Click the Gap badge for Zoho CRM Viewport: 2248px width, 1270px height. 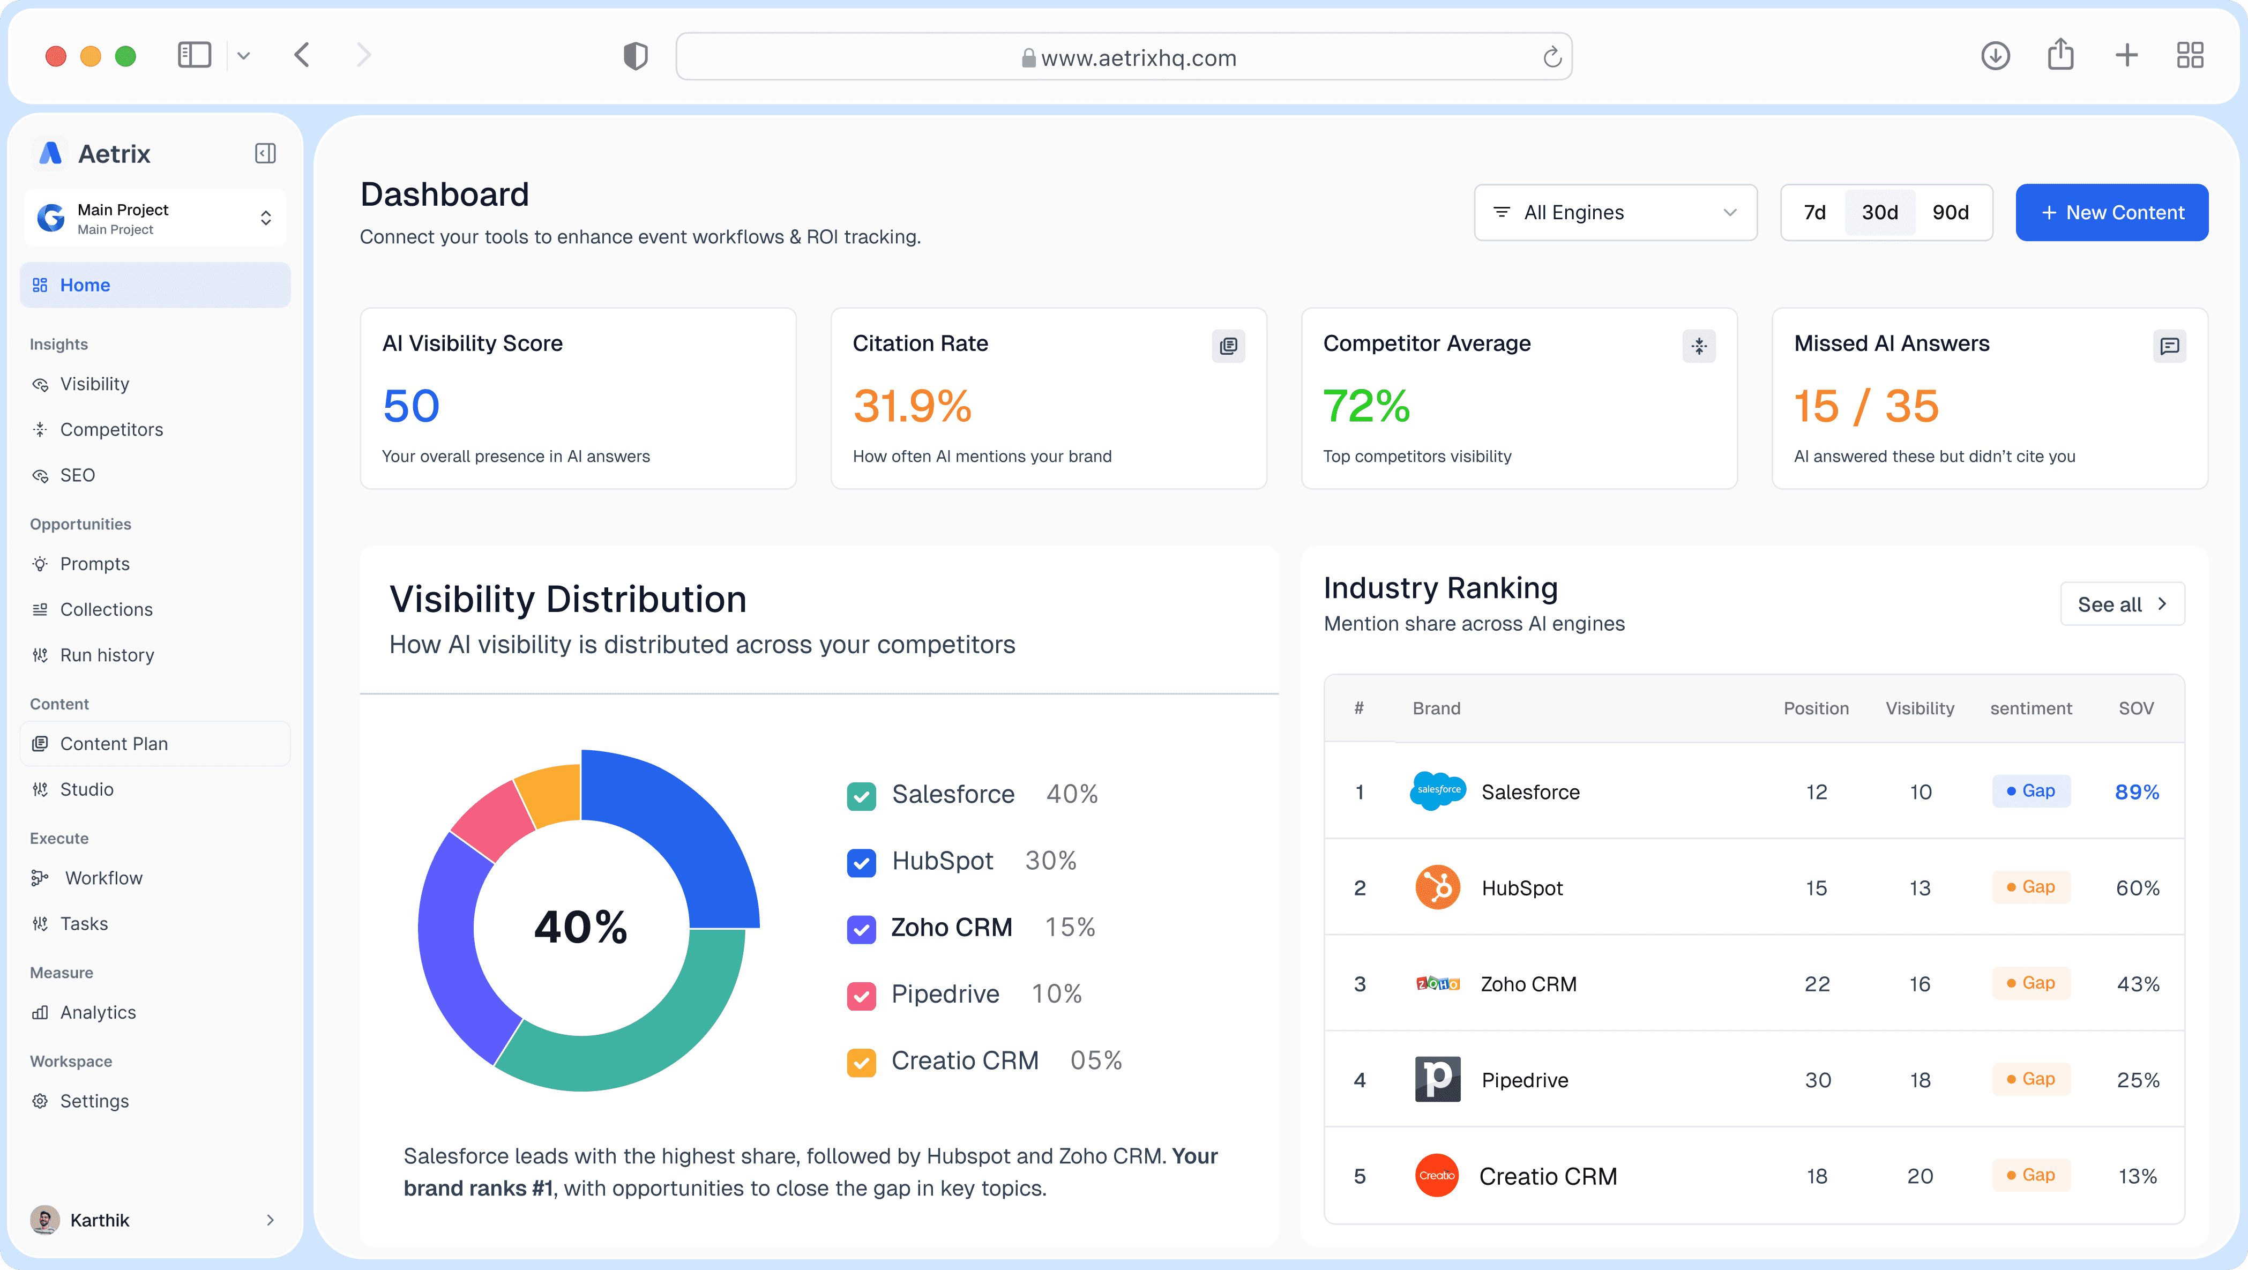(2031, 983)
